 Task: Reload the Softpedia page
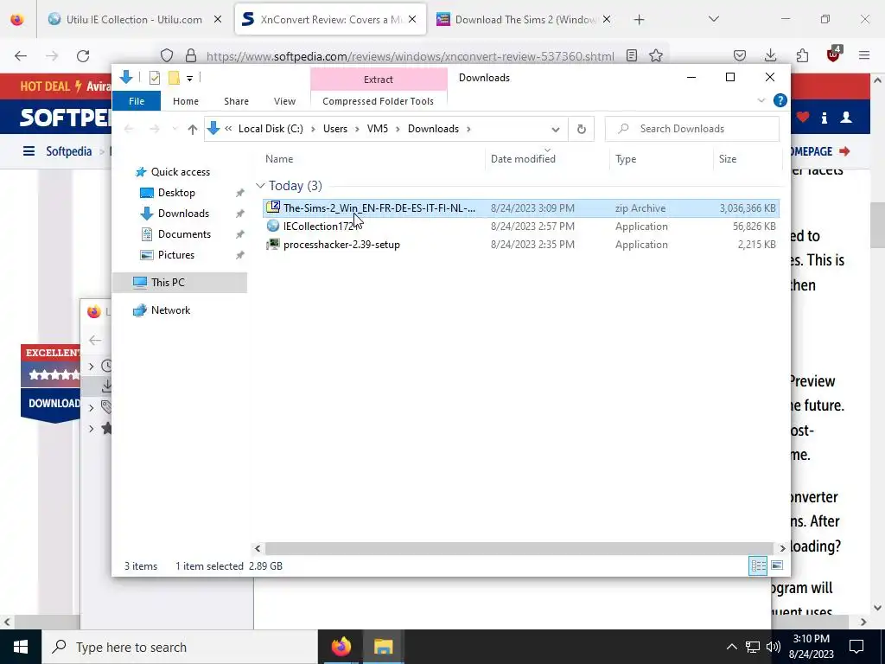point(83,55)
